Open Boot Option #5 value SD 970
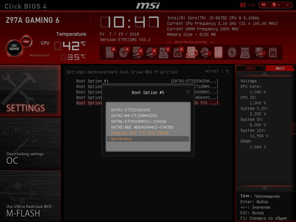Image resolution: width=296 pixels, height=222 pixels. click(x=206, y=103)
